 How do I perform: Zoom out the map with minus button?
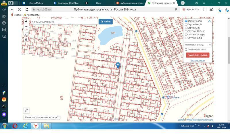26,26
